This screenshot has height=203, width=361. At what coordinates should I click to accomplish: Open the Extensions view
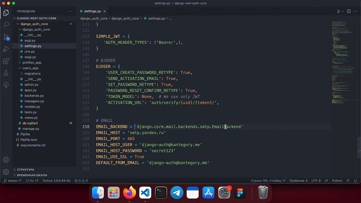(x=6, y=61)
